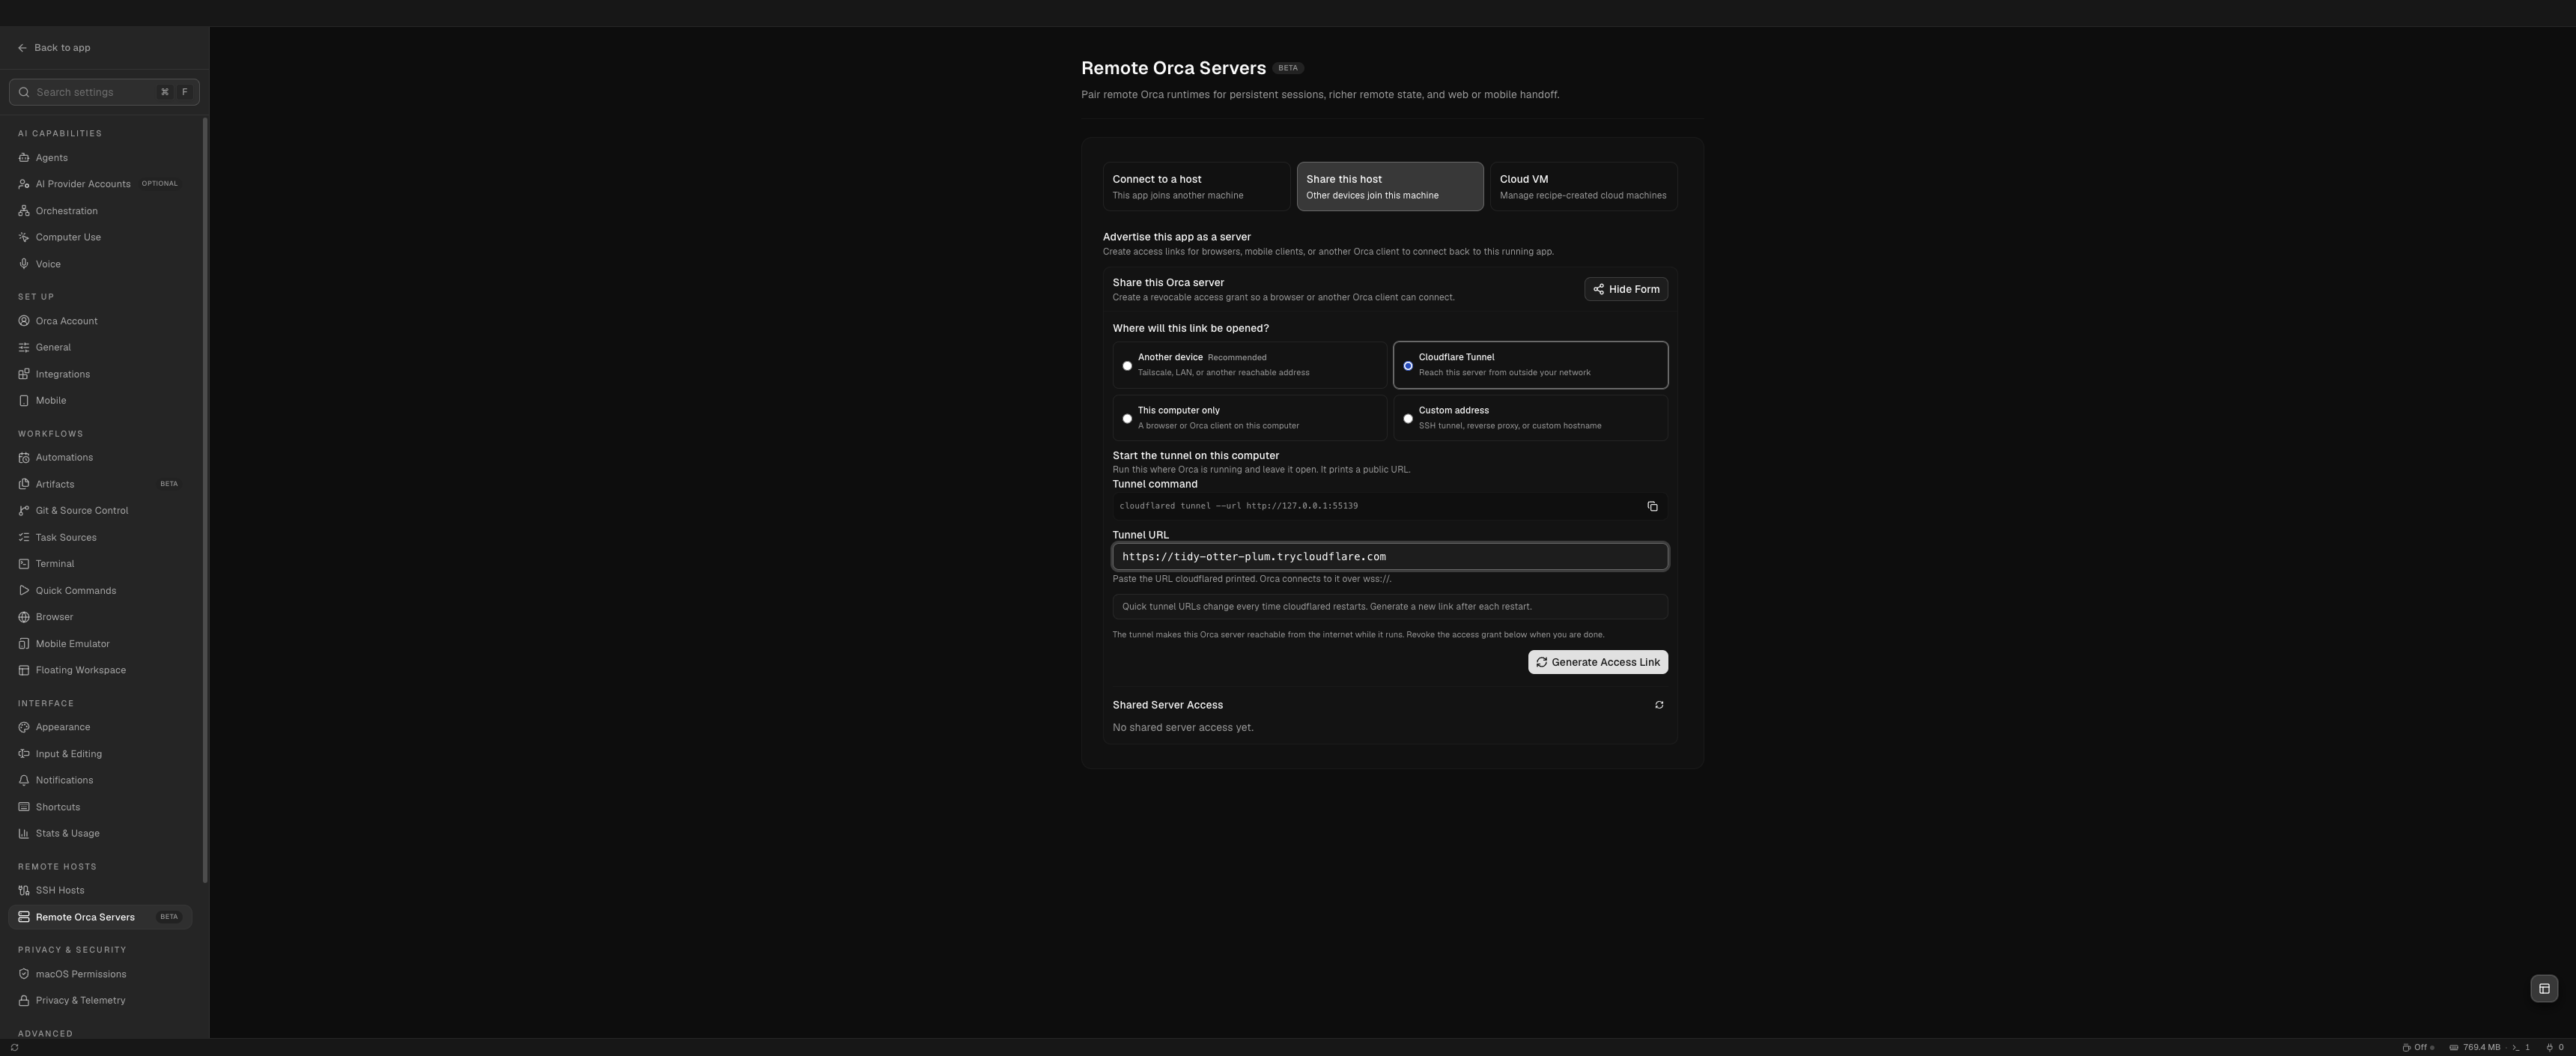Open floating panel icon at bottom right
The width and height of the screenshot is (2576, 1056).
coord(2544,989)
